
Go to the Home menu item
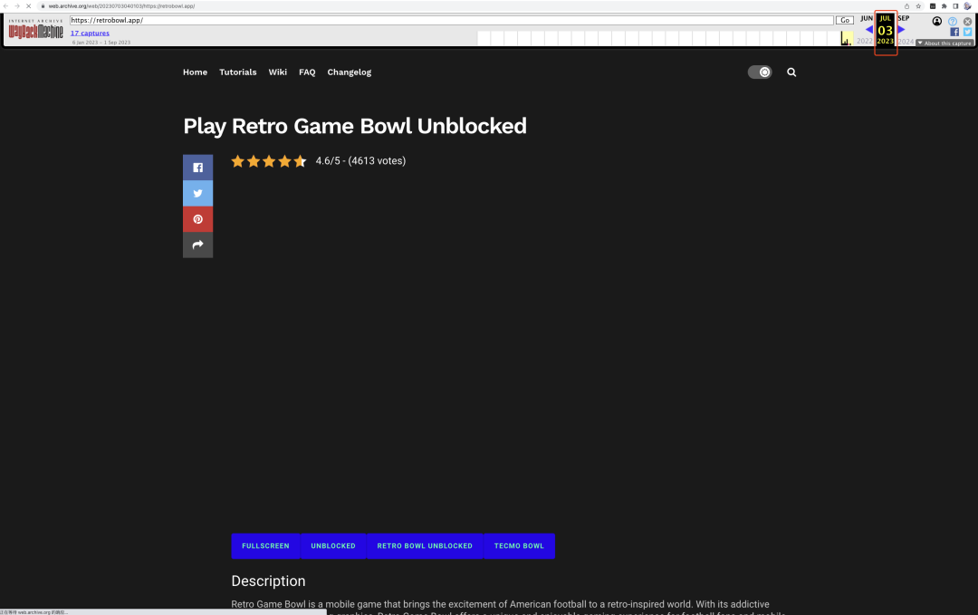coord(196,72)
